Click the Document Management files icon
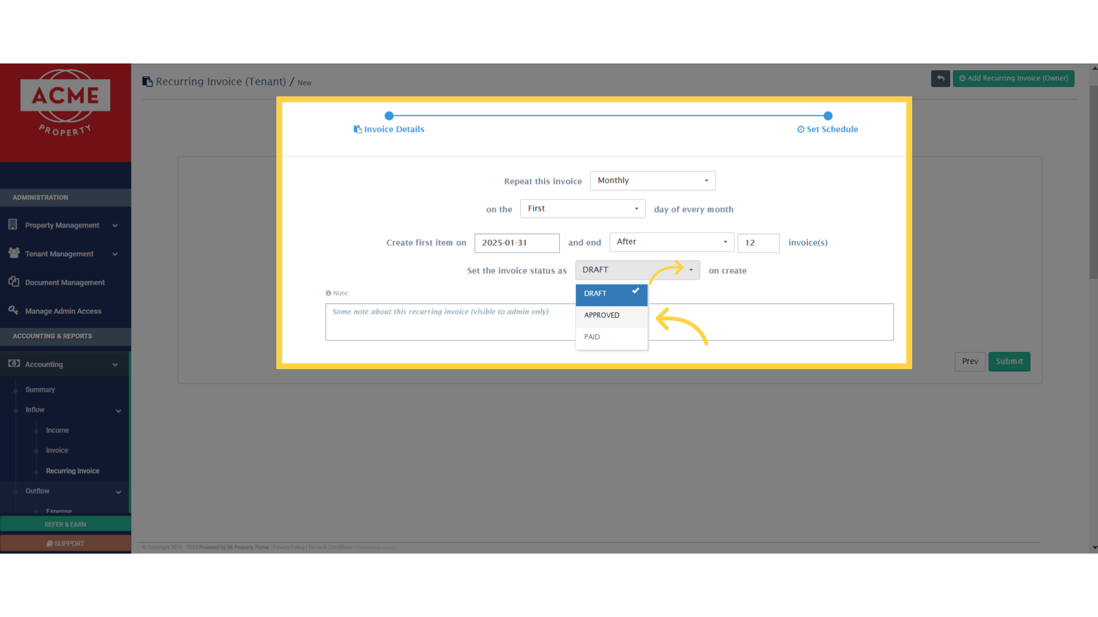This screenshot has width=1098, height=617. 14,282
